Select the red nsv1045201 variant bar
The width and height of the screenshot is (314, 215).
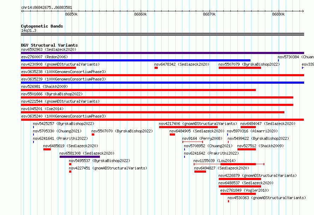(x=153, y=112)
